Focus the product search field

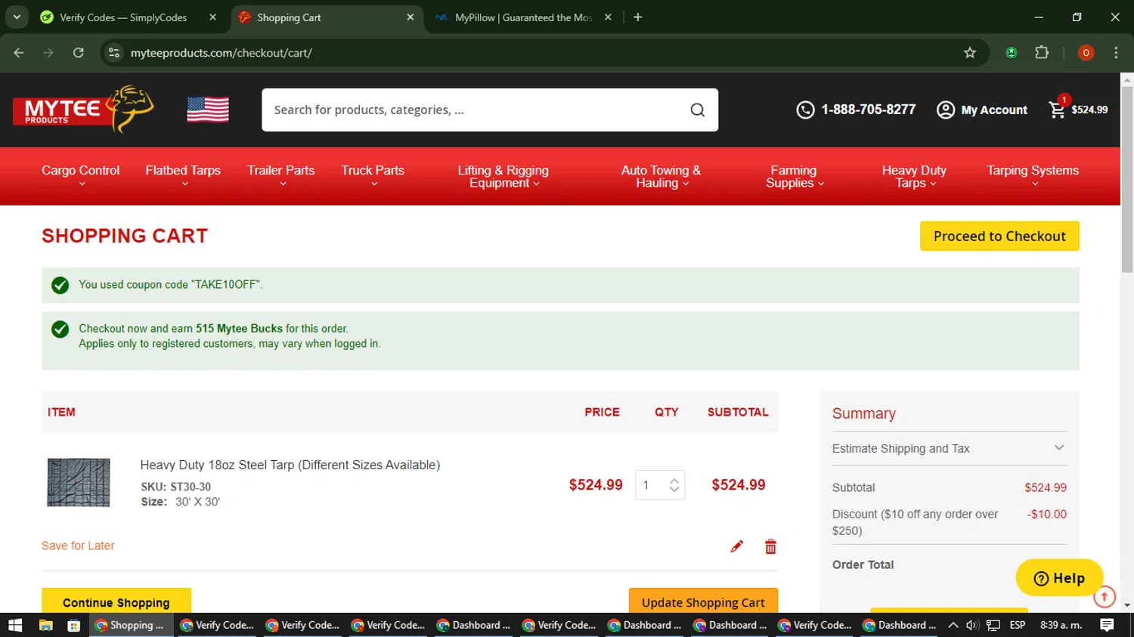476,110
